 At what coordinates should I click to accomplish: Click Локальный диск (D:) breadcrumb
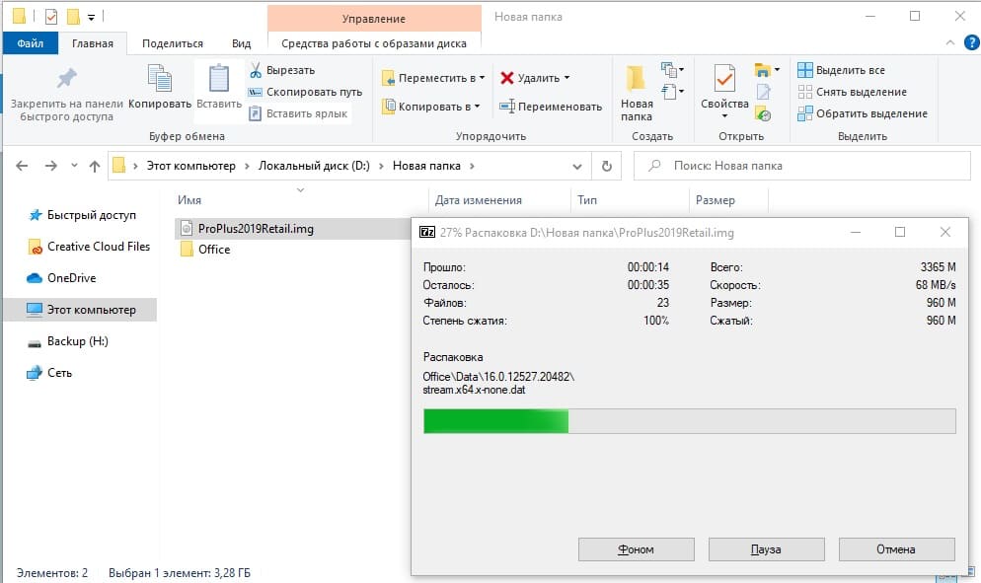pos(314,166)
